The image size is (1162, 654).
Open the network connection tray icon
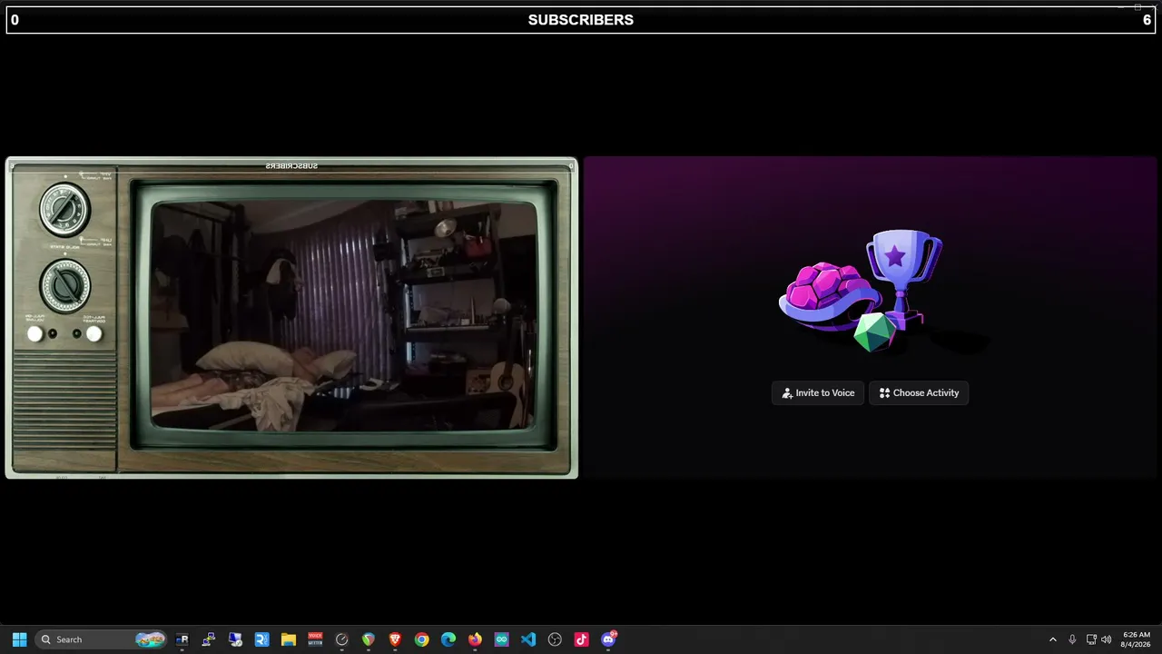click(1091, 639)
